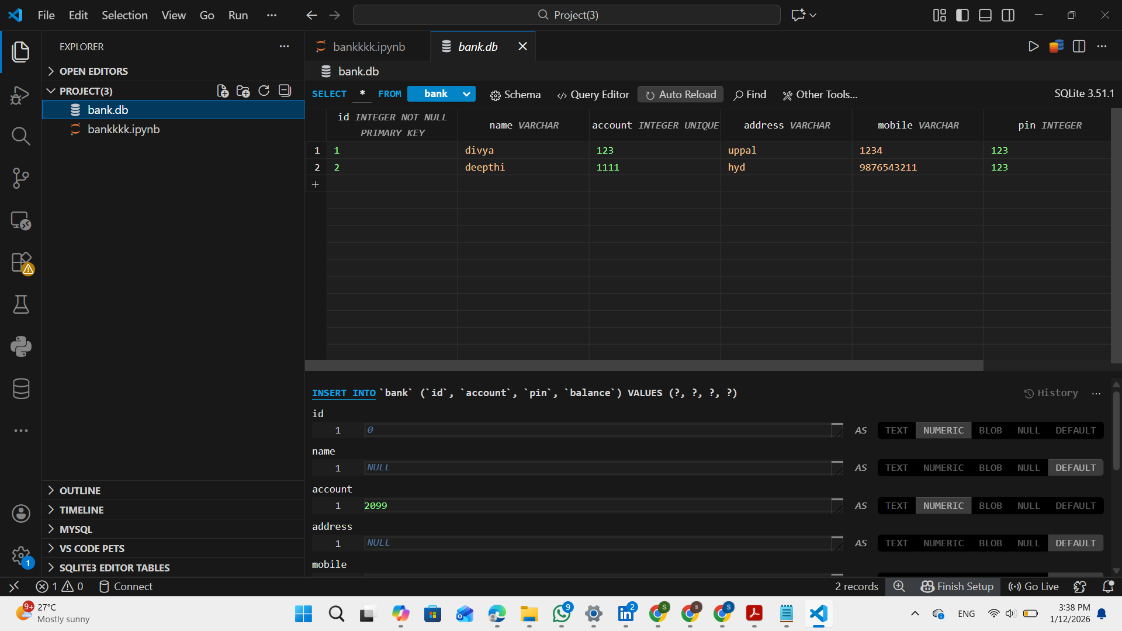Open the Search view in the activity bar
The width and height of the screenshot is (1122, 631).
tap(20, 136)
